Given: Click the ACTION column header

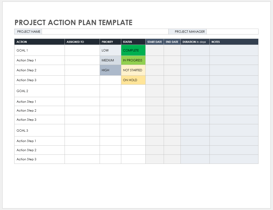Looking at the screenshot, I should 39,42.
